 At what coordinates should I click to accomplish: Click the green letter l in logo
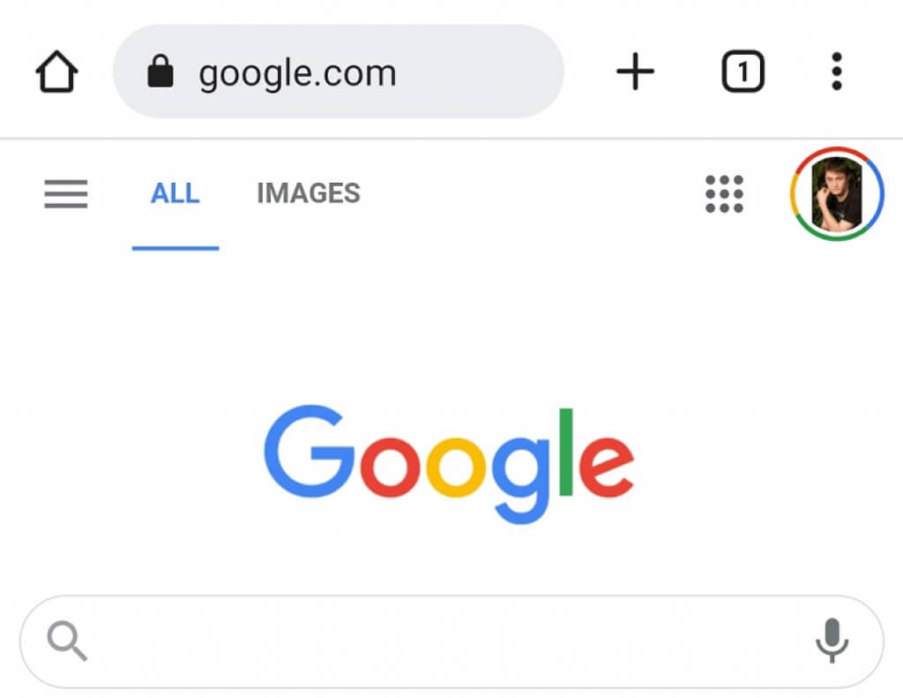565,452
